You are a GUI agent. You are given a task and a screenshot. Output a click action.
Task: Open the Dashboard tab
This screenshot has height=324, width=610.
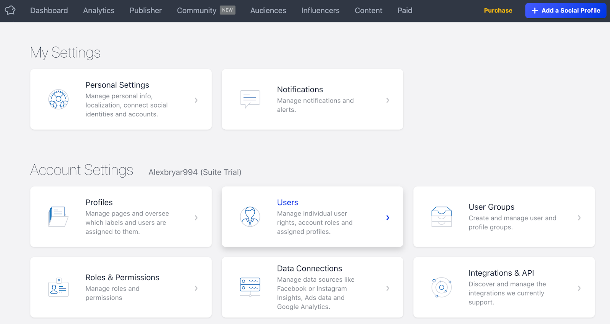[x=49, y=11]
